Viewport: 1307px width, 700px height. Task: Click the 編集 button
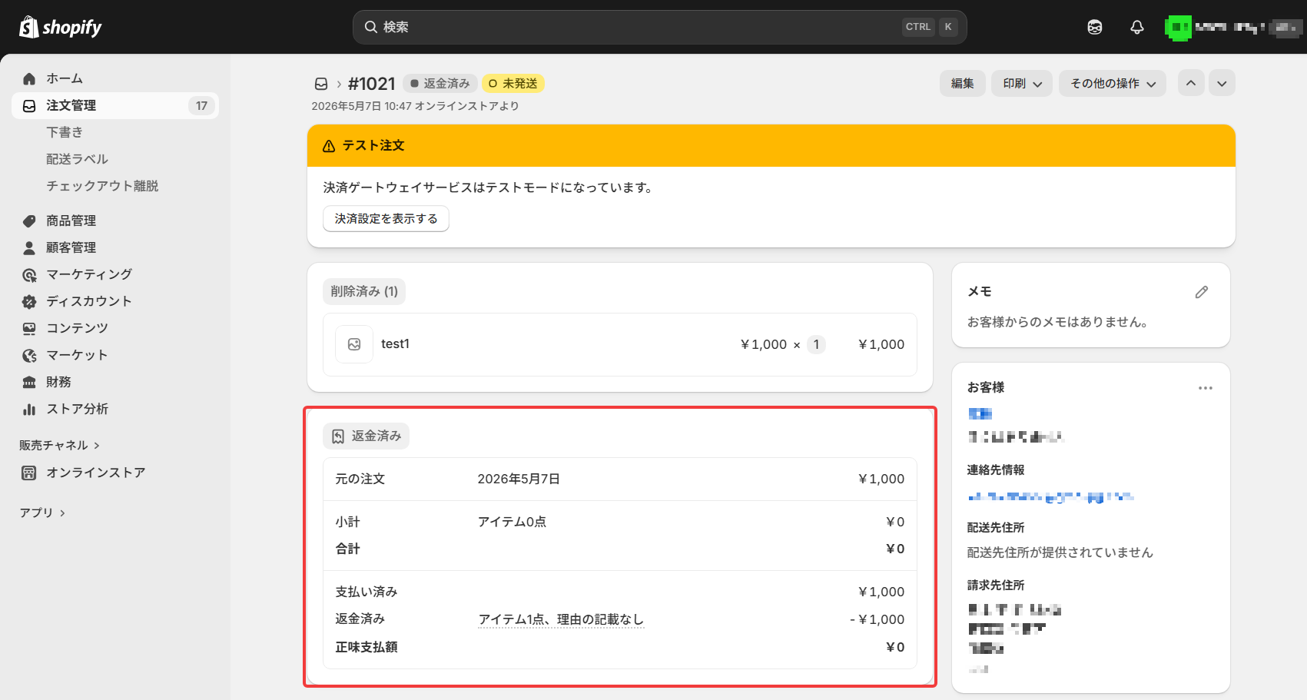pyautogui.click(x=963, y=83)
